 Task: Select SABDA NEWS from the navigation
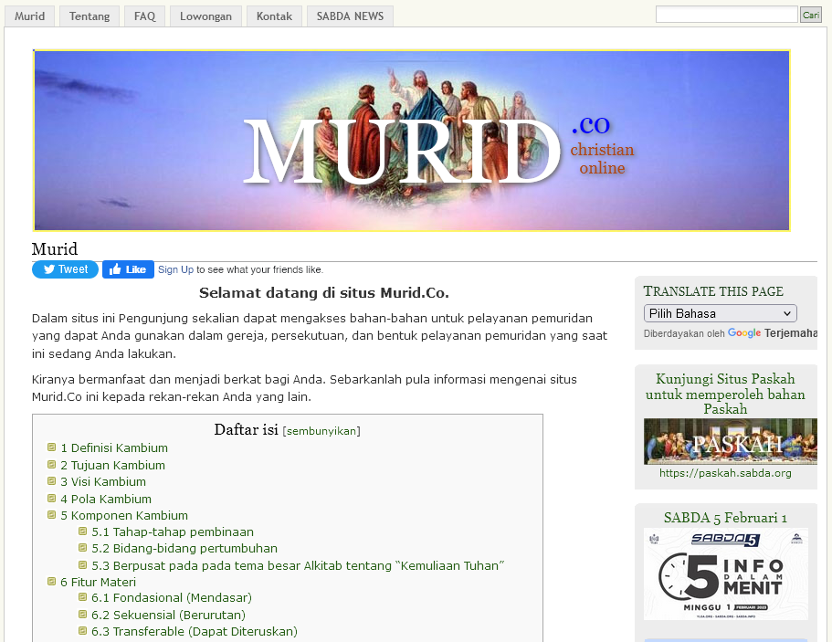[349, 15]
